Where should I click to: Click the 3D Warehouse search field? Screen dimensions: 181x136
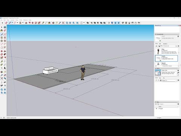click(169, 46)
